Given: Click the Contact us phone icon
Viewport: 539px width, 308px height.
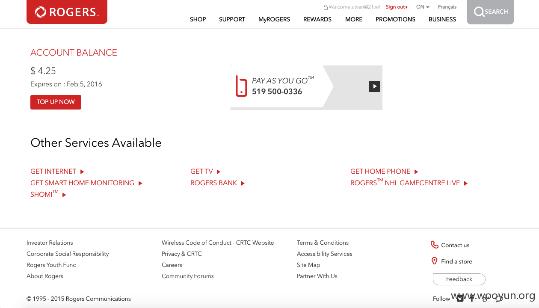Looking at the screenshot, I should (435, 245).
